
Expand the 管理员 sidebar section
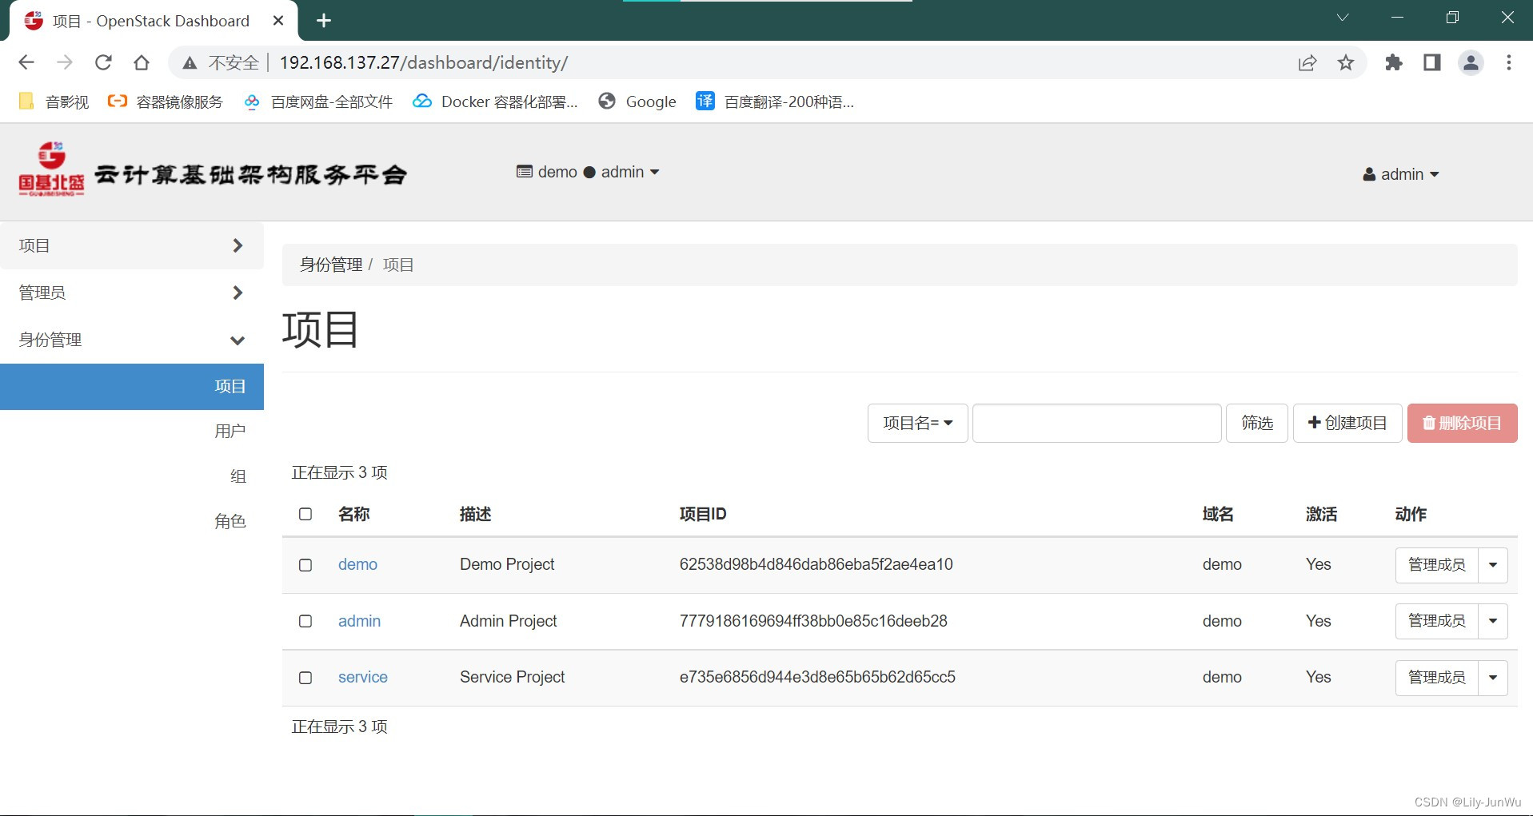click(x=132, y=293)
